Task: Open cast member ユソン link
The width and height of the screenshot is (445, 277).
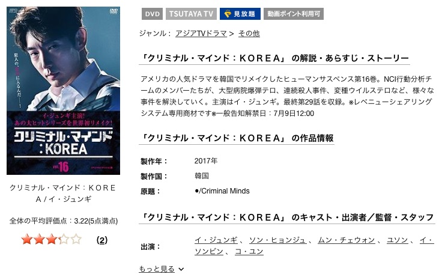Action: point(398,240)
